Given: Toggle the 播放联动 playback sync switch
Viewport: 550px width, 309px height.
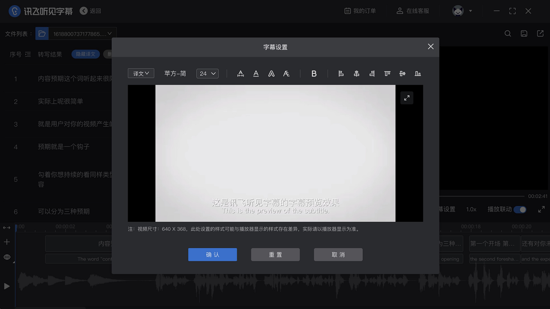Looking at the screenshot, I should (520, 209).
